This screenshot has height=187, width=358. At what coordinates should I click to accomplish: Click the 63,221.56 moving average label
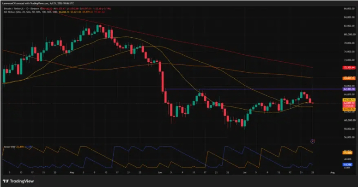click(349, 109)
